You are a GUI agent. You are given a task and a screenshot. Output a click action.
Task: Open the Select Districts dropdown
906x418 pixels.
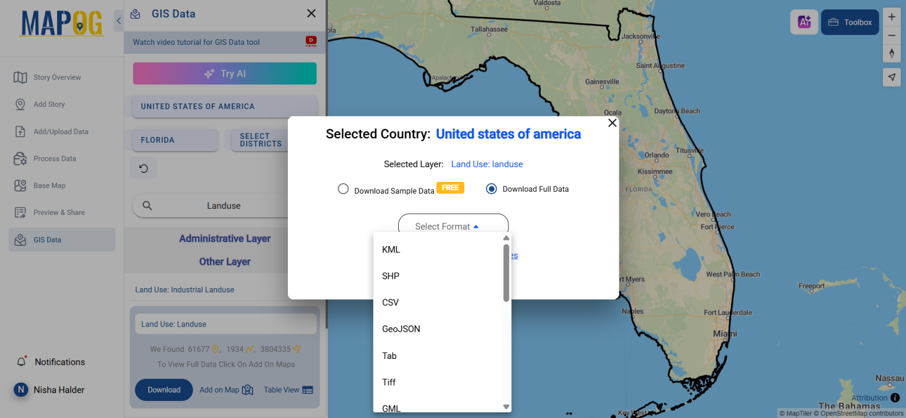(x=262, y=140)
